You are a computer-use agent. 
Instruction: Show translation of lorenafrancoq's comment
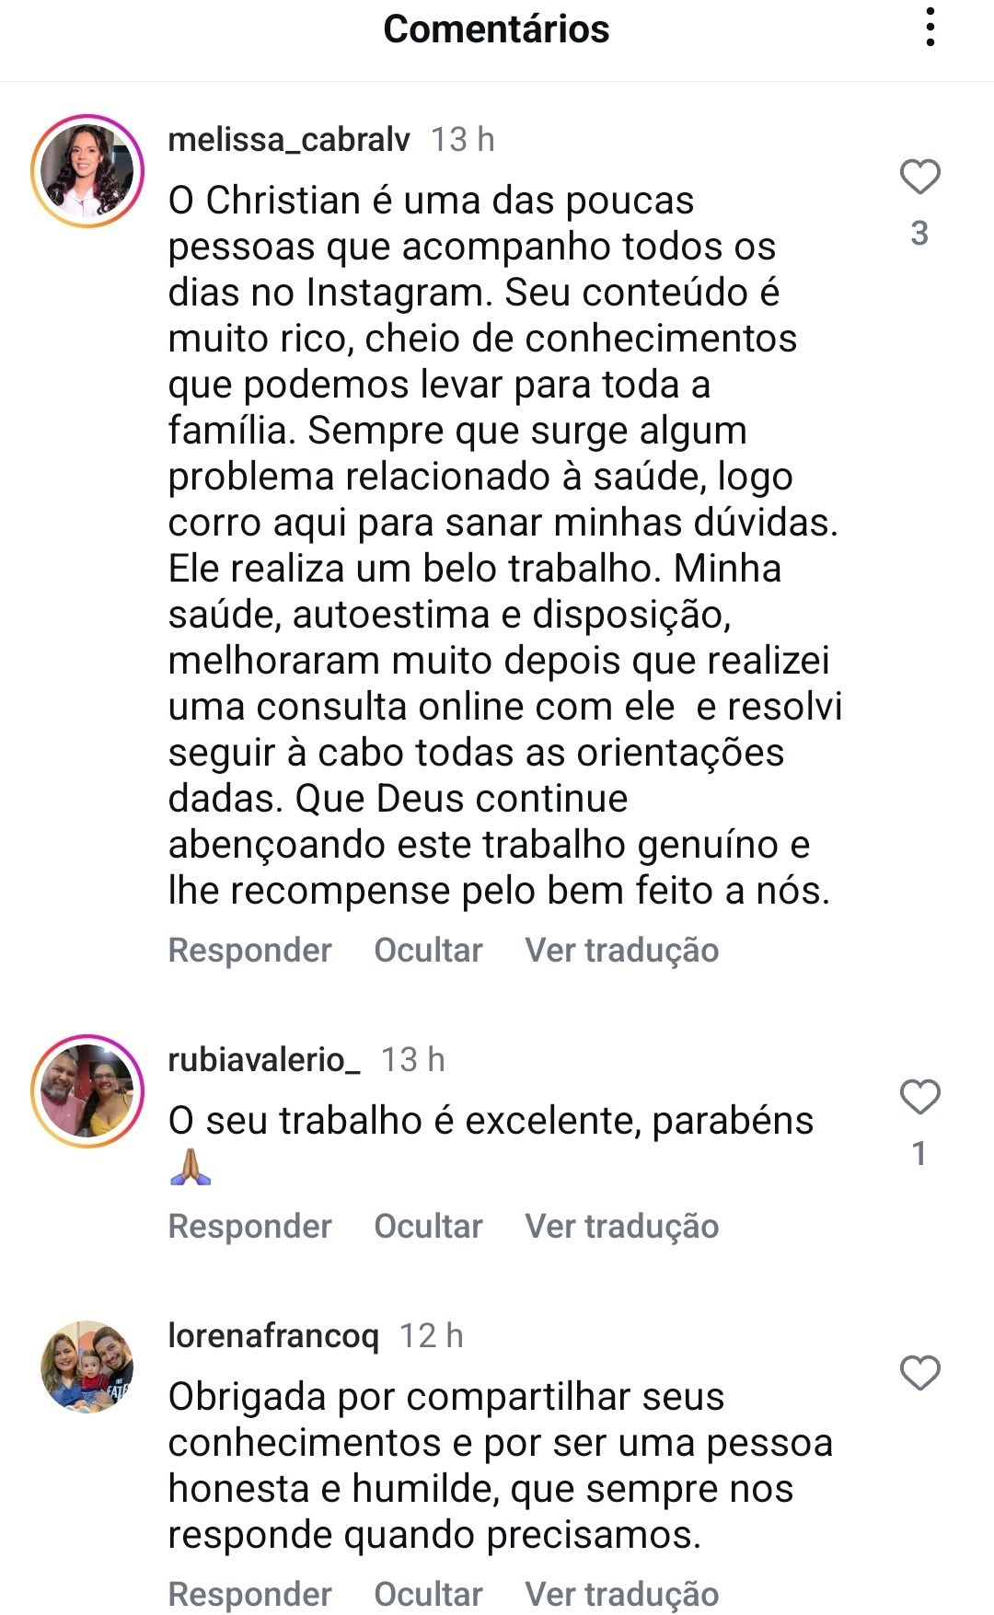coord(621,1595)
